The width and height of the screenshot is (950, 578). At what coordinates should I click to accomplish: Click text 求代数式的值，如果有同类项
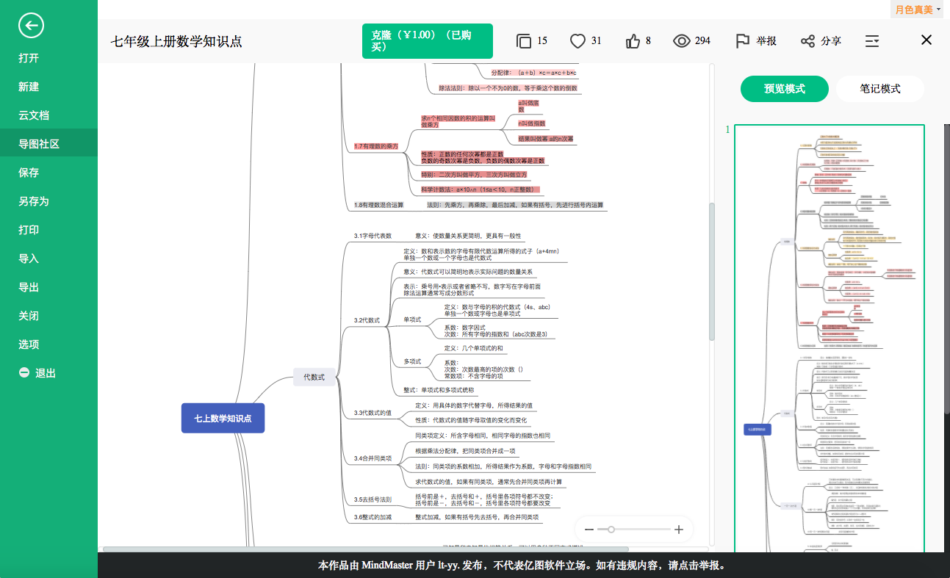tap(489, 482)
